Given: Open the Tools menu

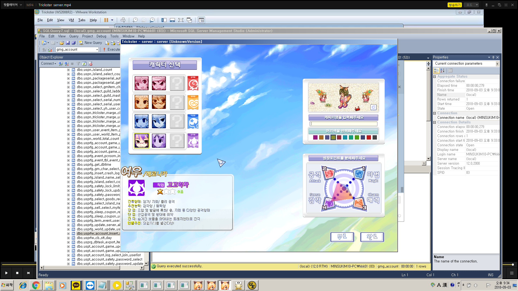Looking at the screenshot, I should [x=114, y=36].
